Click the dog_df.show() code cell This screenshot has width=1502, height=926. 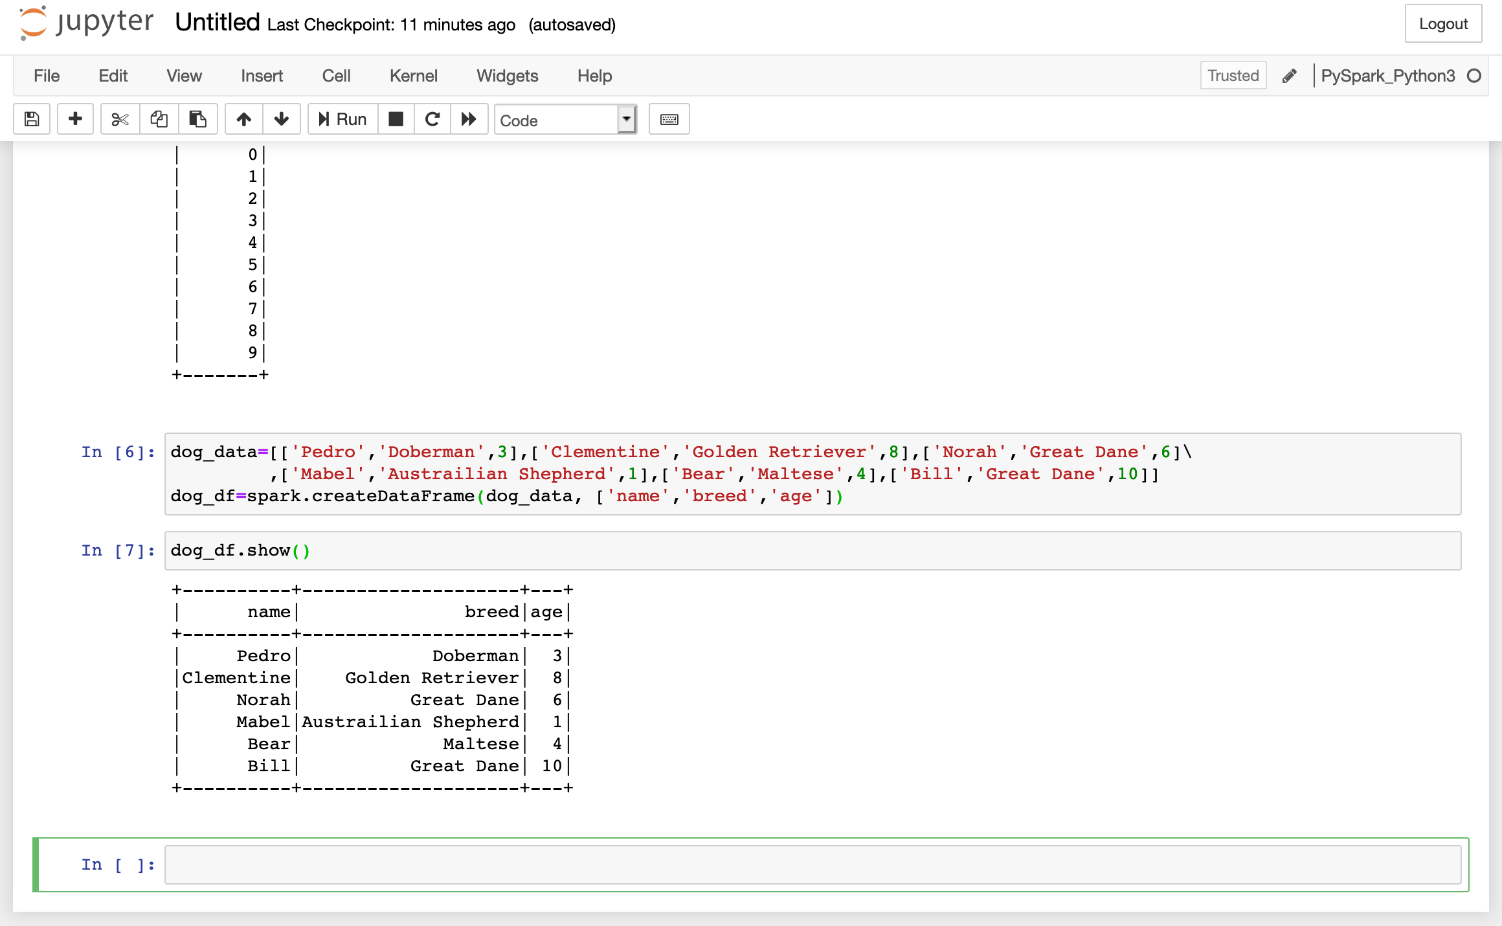(x=813, y=550)
